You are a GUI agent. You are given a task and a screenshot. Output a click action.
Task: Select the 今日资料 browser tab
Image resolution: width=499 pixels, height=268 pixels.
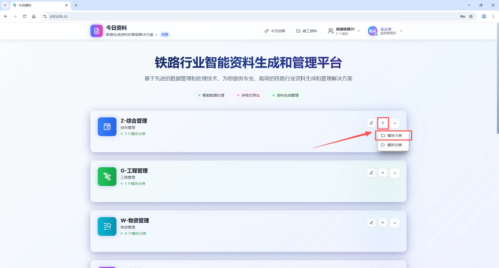[40, 5]
